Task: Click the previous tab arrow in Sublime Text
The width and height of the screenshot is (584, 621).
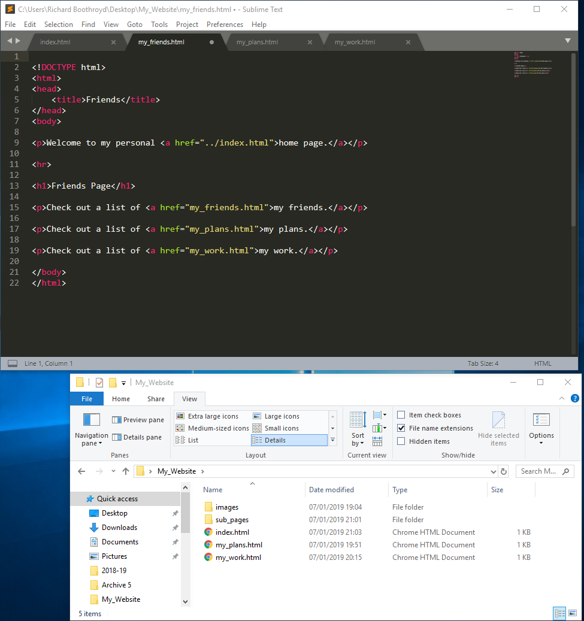Action: tap(10, 41)
